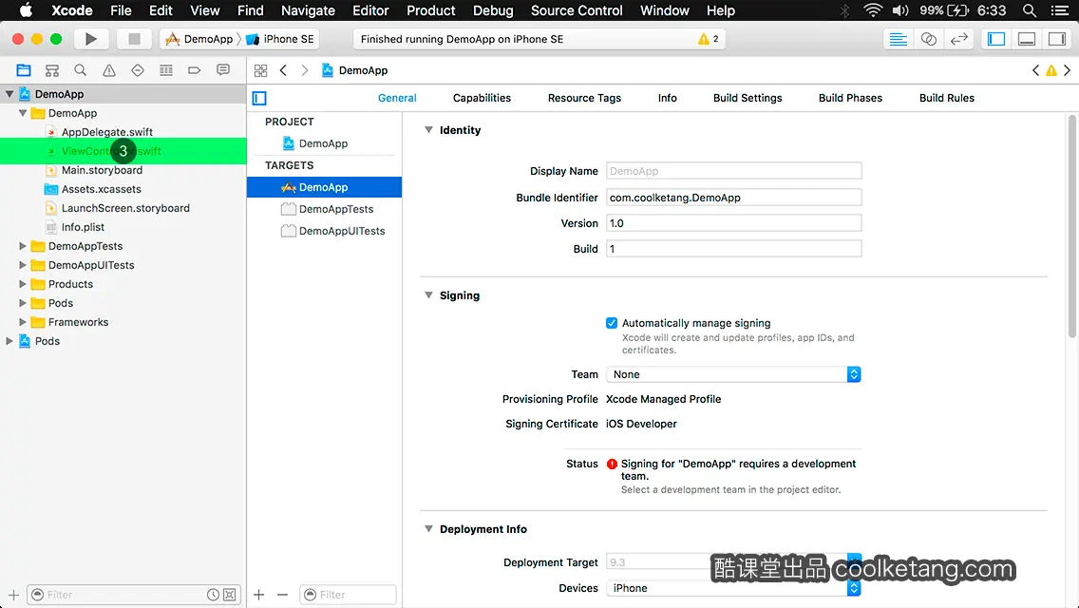Expand the Frameworks folder
The image size is (1079, 608).
(x=23, y=322)
